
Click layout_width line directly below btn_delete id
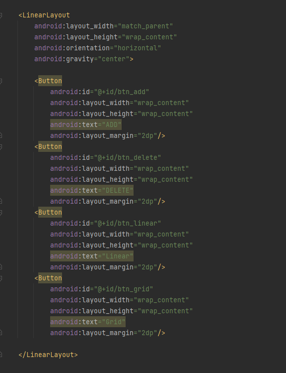tap(120, 168)
